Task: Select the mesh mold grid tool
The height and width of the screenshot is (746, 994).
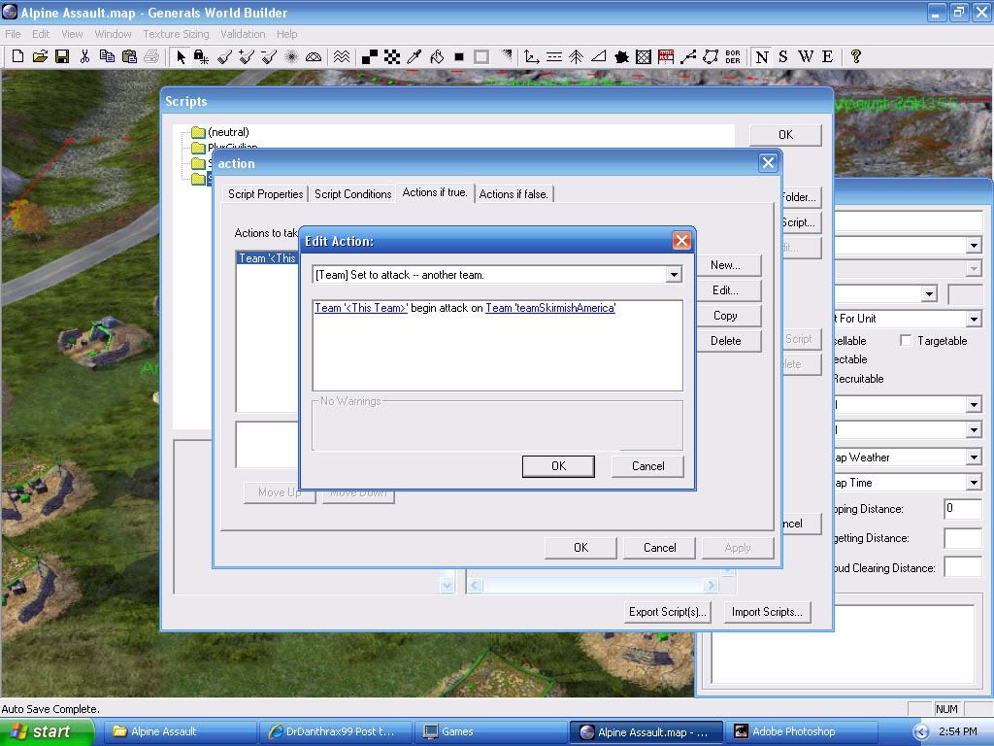Action: [644, 56]
